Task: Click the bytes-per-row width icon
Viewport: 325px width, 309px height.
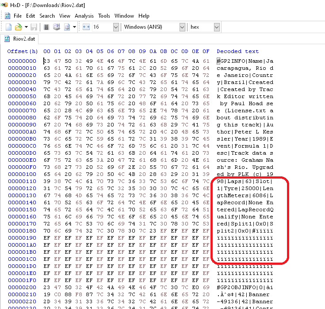Action: 86,27
